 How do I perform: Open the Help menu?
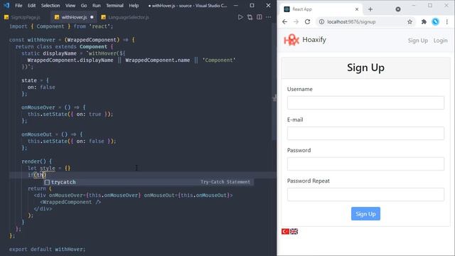click(134, 6)
